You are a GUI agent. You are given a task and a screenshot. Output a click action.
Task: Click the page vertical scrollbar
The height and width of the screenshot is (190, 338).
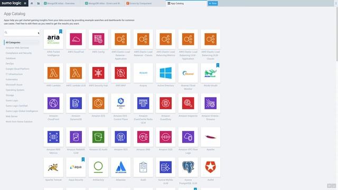click(337, 34)
